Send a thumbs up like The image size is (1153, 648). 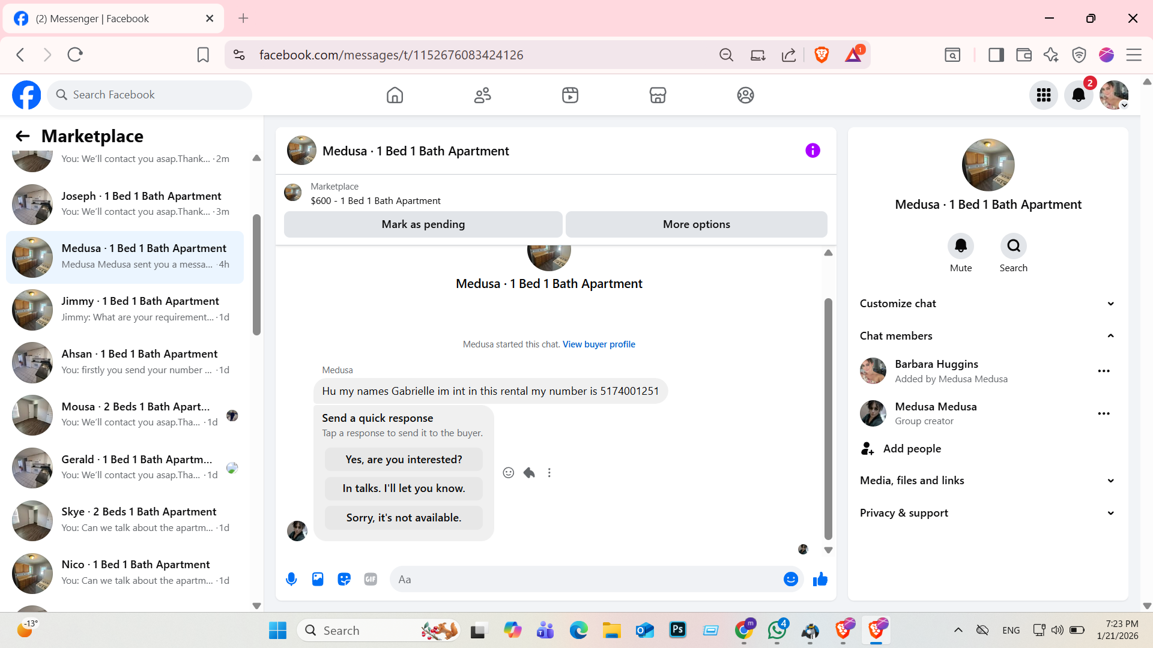point(820,579)
